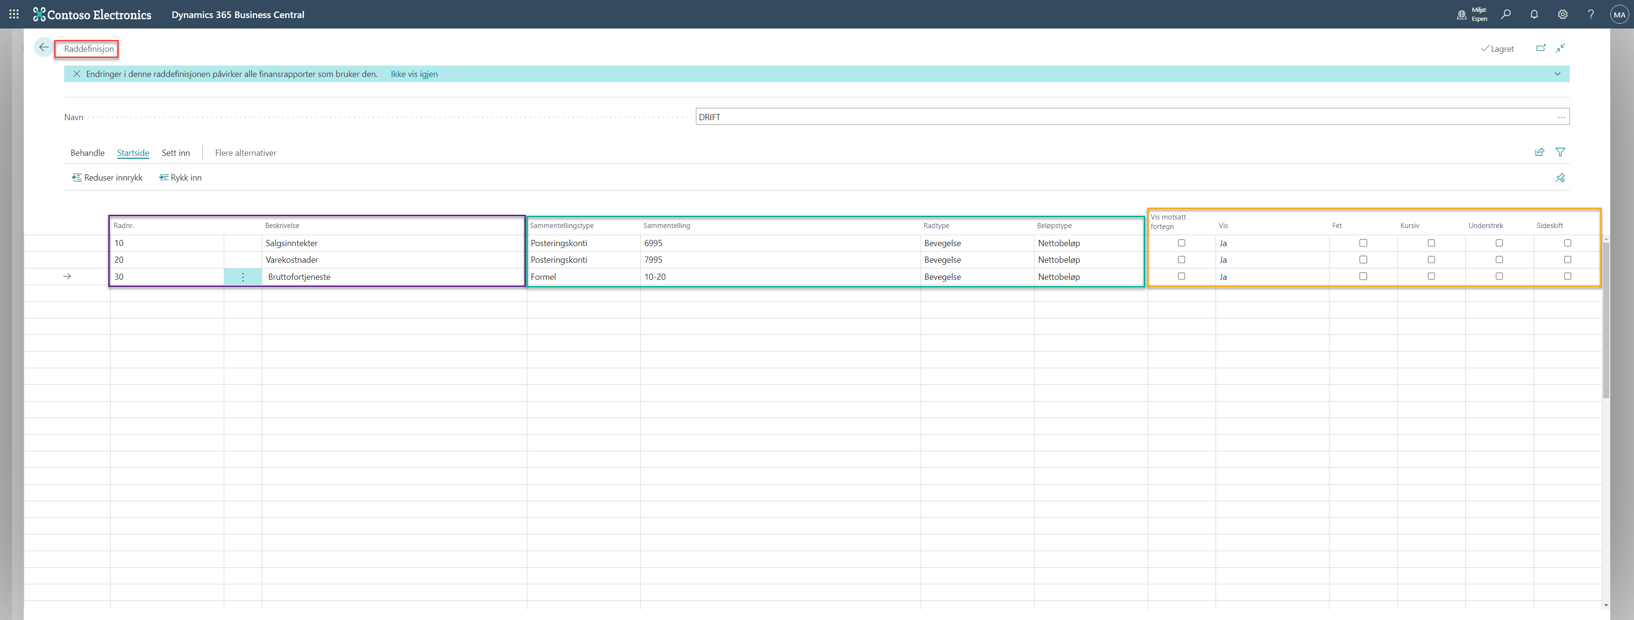Toggle Vis motsatt fortegn for Bruttofortjeneste
This screenshot has width=1634, height=620.
click(x=1181, y=276)
